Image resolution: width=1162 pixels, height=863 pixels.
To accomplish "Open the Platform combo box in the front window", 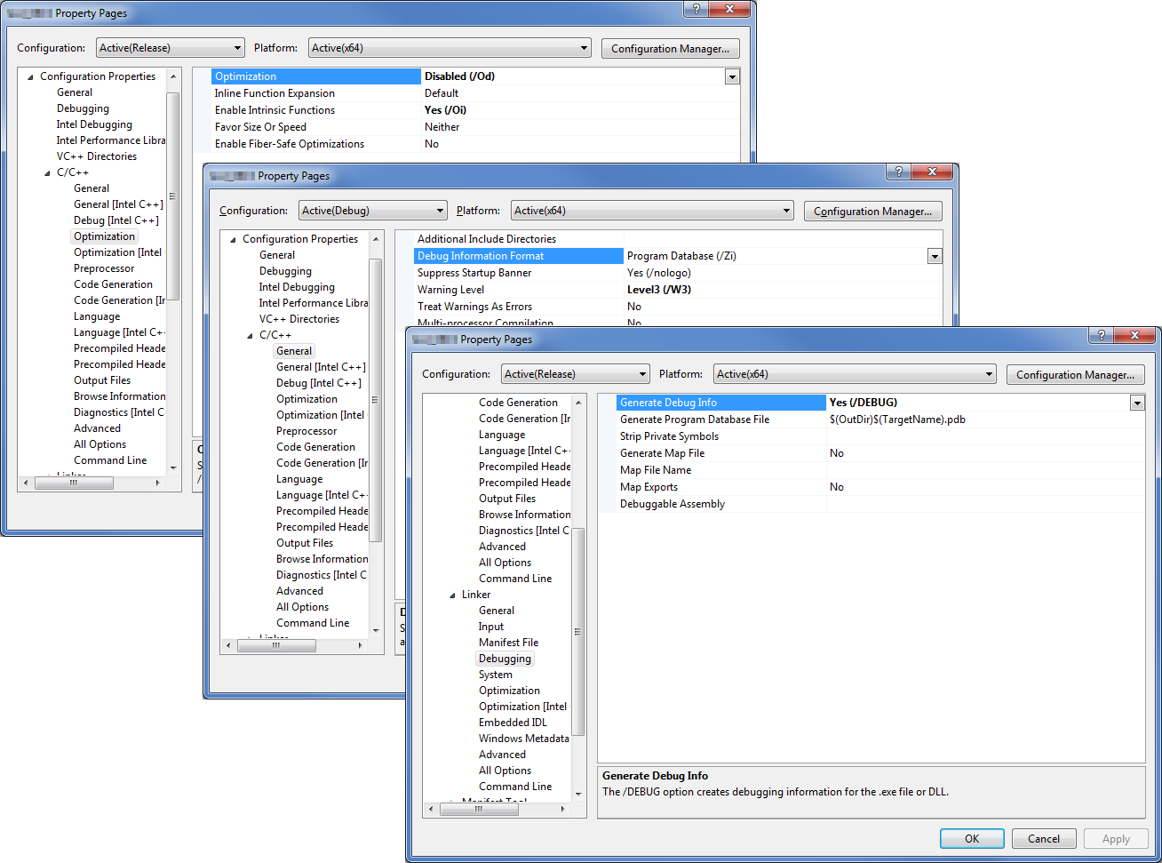I will (x=855, y=374).
